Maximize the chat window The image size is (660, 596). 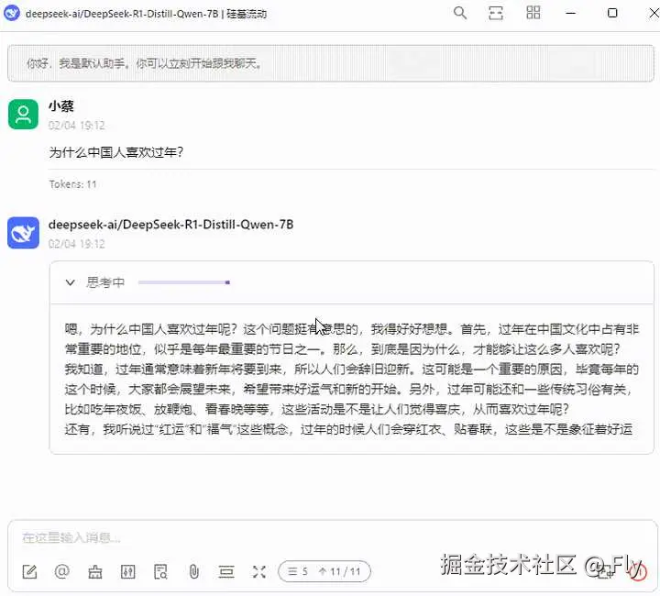click(x=612, y=13)
